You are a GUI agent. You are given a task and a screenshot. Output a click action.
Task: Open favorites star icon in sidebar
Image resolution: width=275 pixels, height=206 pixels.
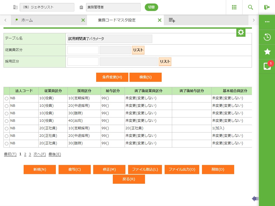(267, 52)
